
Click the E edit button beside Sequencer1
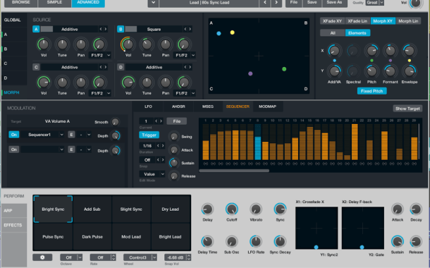pyautogui.click(x=71, y=135)
